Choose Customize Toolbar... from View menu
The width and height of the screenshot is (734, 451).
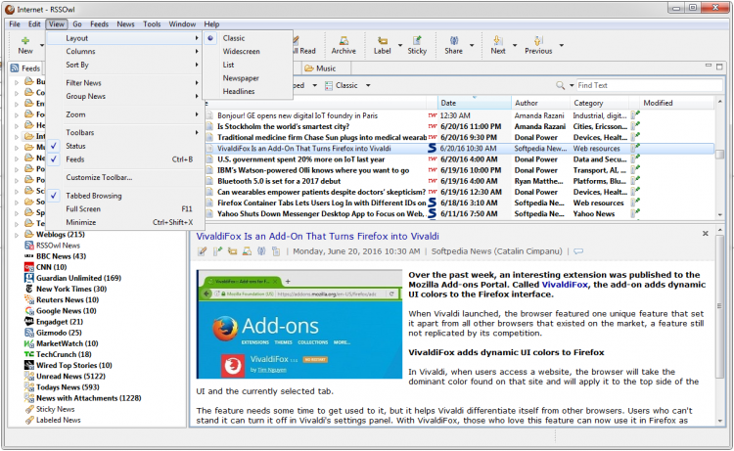click(x=125, y=177)
